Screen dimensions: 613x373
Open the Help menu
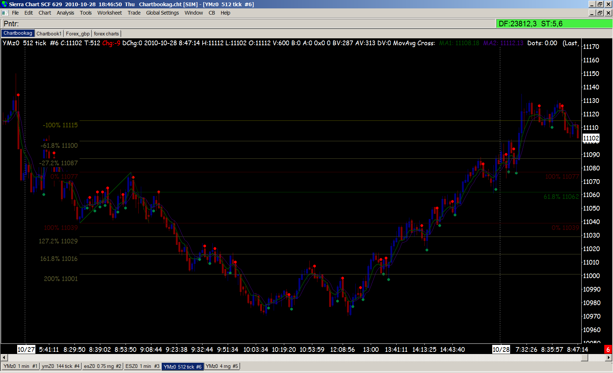pos(225,13)
